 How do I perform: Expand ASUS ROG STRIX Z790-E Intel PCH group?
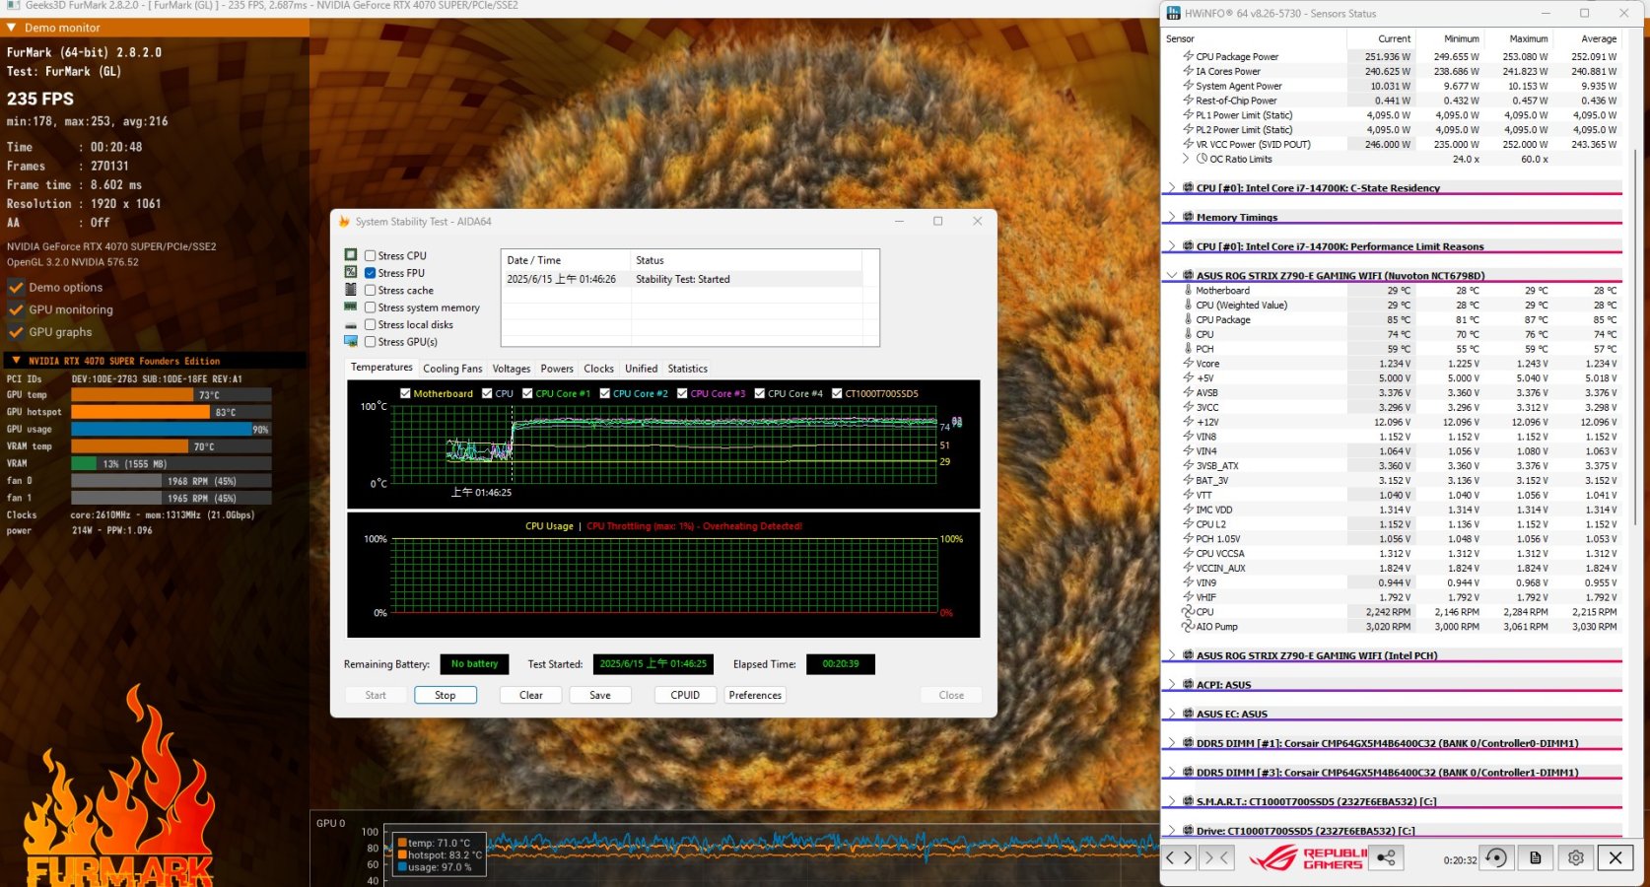(x=1172, y=655)
